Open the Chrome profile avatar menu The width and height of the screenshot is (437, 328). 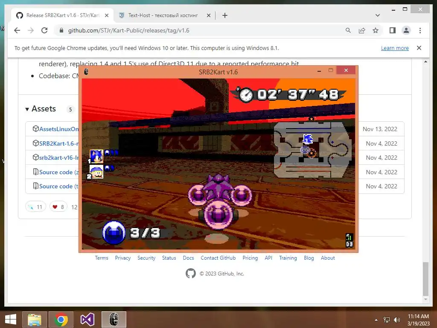[406, 30]
